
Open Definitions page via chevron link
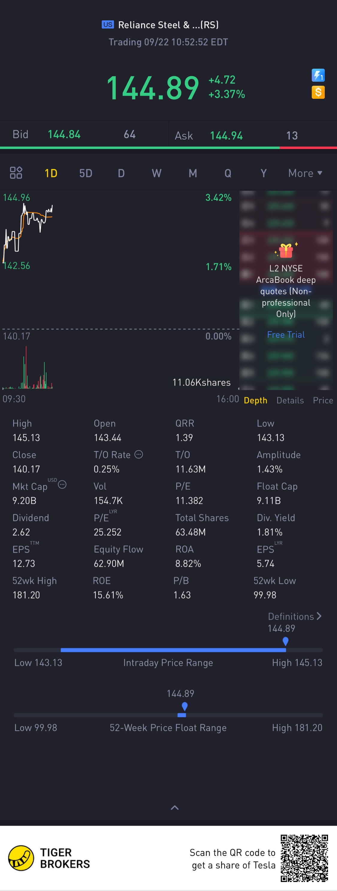(x=294, y=616)
